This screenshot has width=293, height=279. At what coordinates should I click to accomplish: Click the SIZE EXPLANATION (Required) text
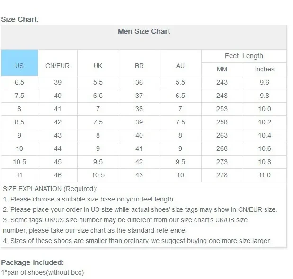pos(50,189)
